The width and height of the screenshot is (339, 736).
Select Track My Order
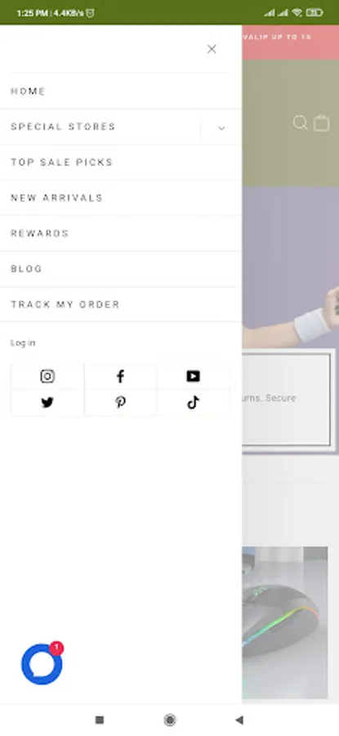pos(65,305)
